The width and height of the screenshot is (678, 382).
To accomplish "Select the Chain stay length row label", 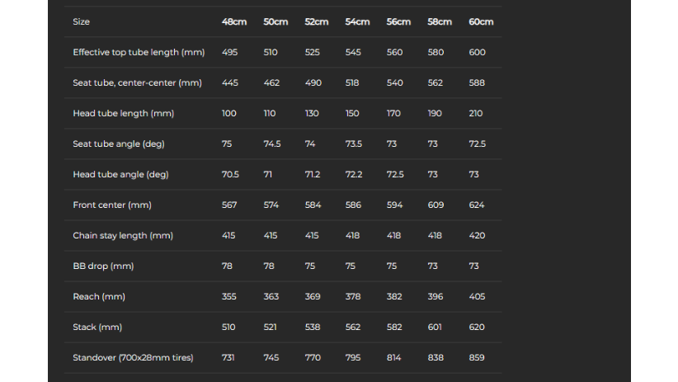I will pyautogui.click(x=123, y=236).
